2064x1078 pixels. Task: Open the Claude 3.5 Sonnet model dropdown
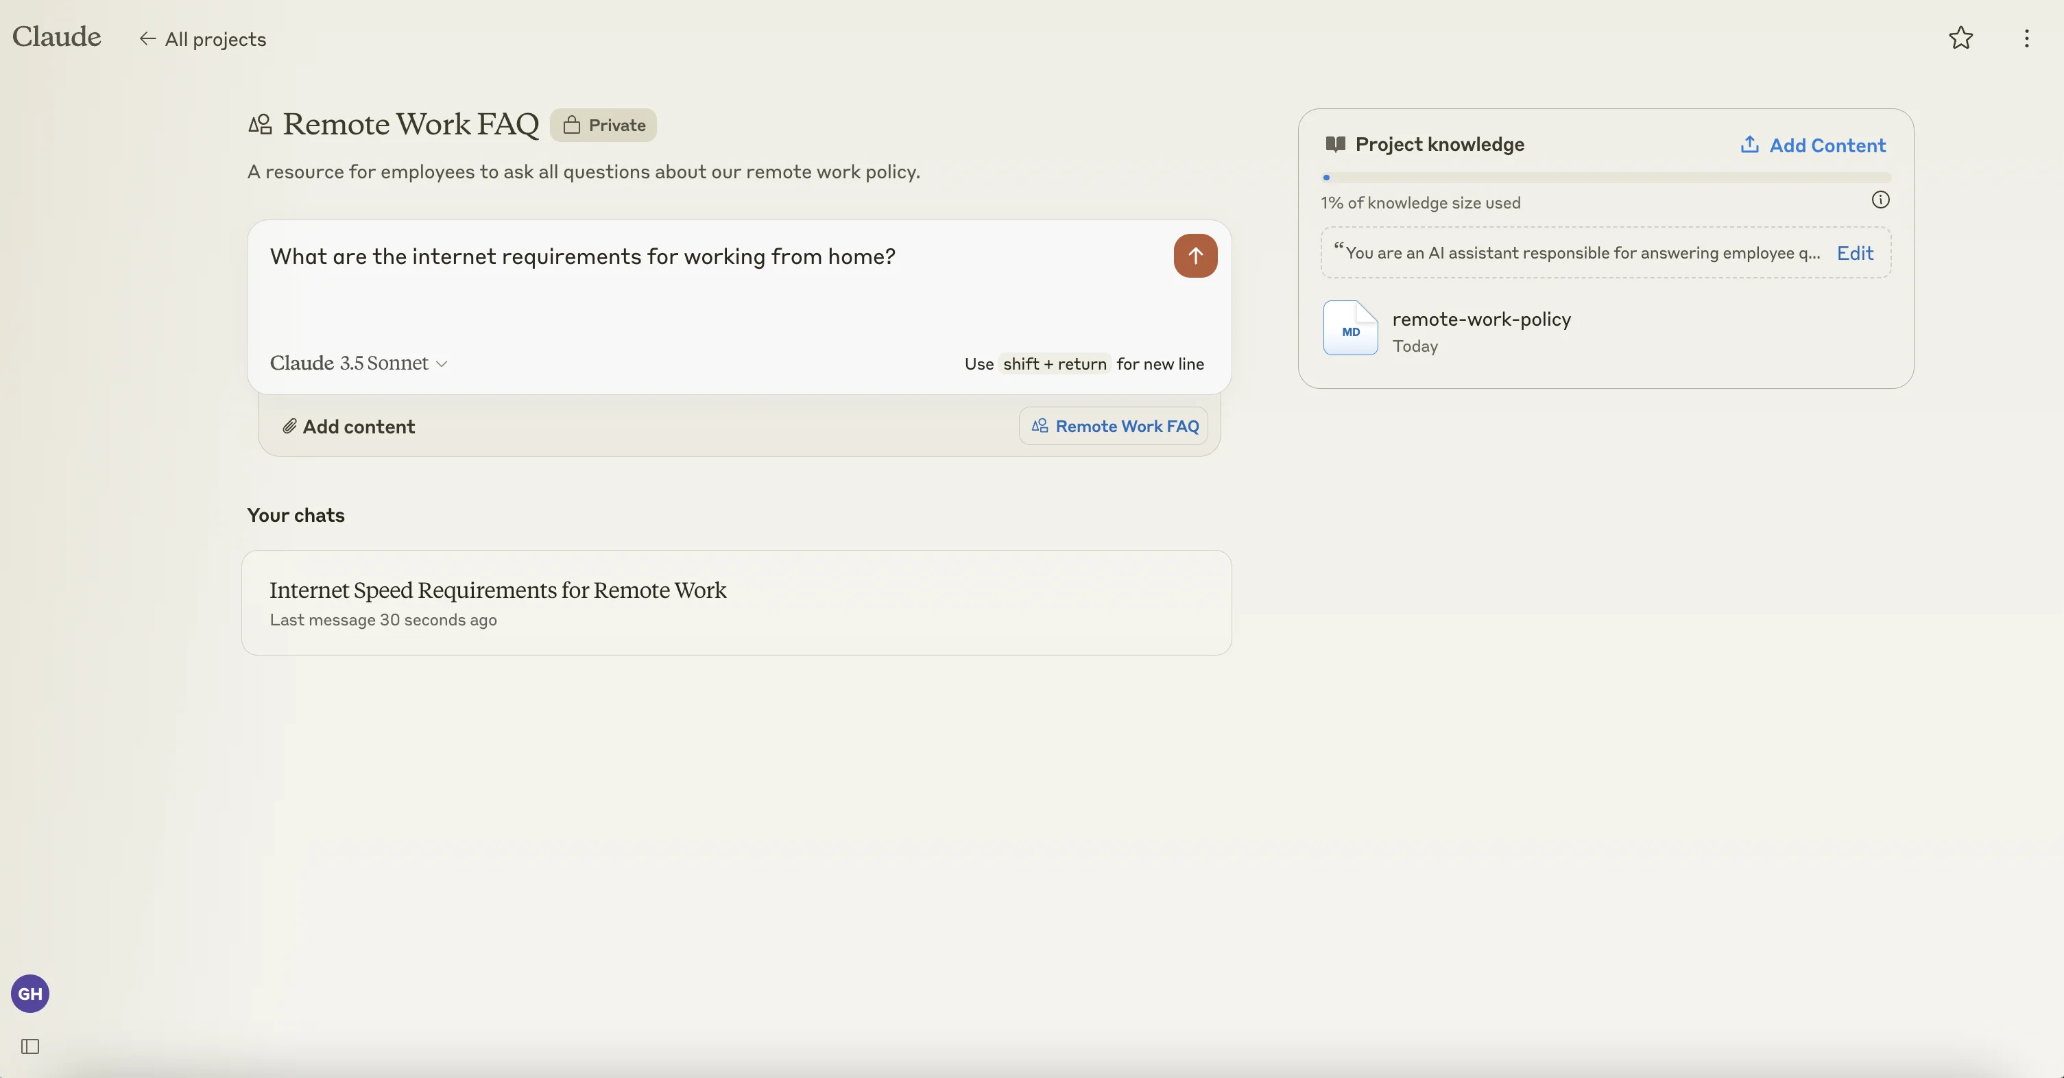click(358, 363)
